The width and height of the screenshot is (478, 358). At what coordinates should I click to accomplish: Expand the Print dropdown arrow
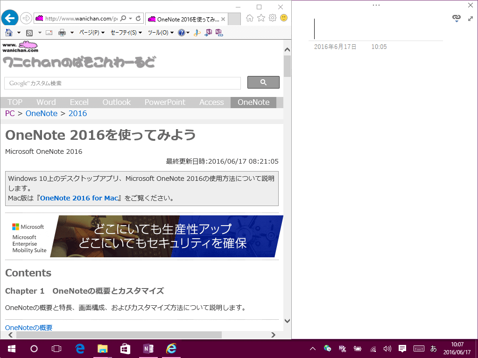point(72,33)
